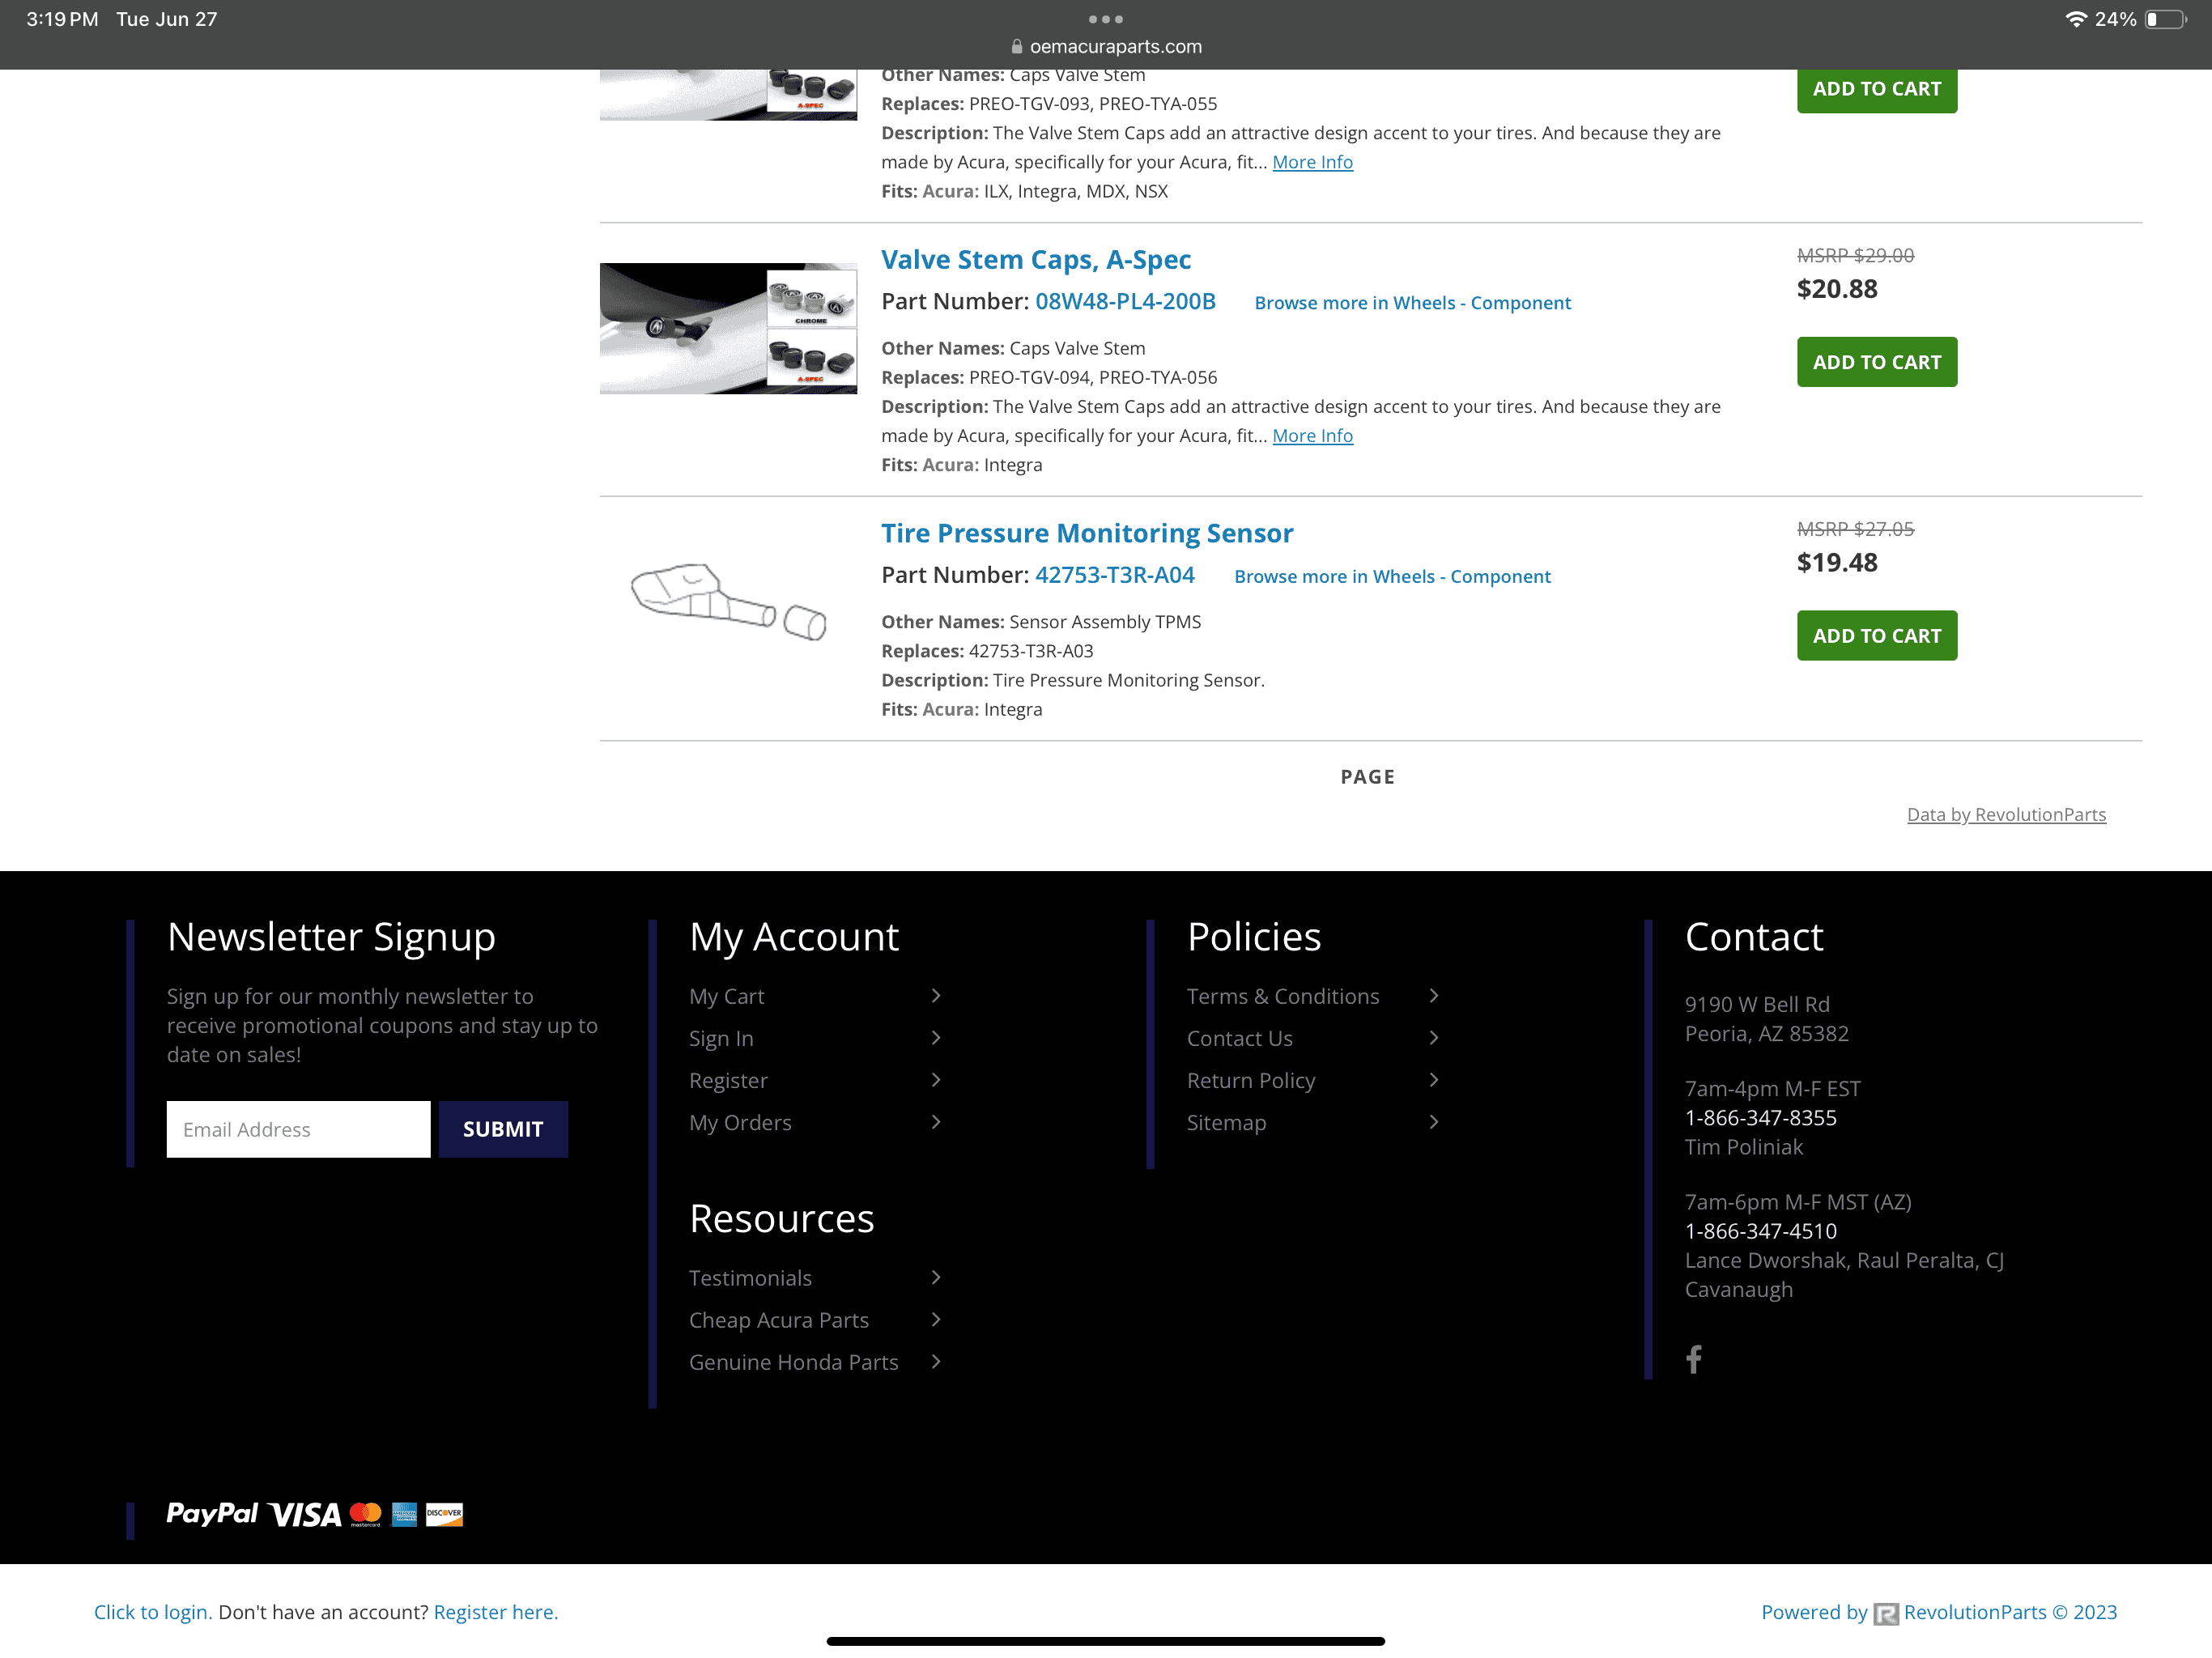2212x1658 pixels.
Task: Tap the lock icon beside the URL
Action: (1016, 46)
